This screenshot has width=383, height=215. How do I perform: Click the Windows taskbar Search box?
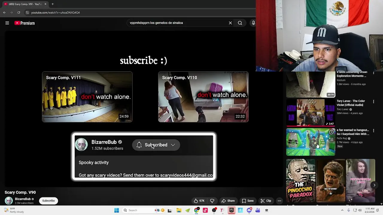tap(143, 210)
